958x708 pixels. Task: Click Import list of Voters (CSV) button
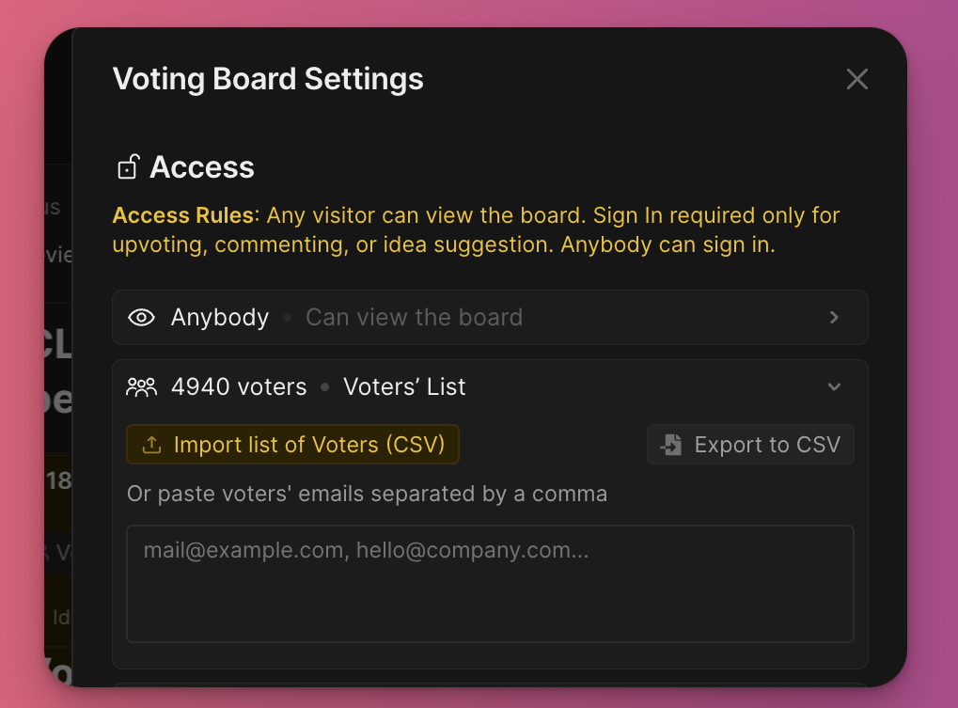[292, 445]
